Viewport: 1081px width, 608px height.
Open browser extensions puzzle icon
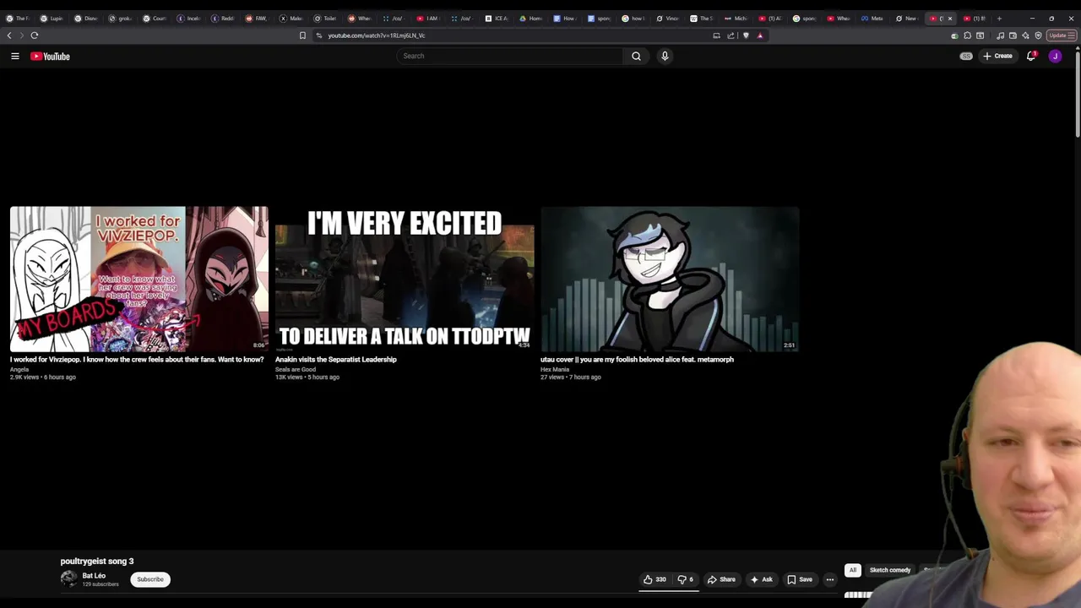coord(967,35)
